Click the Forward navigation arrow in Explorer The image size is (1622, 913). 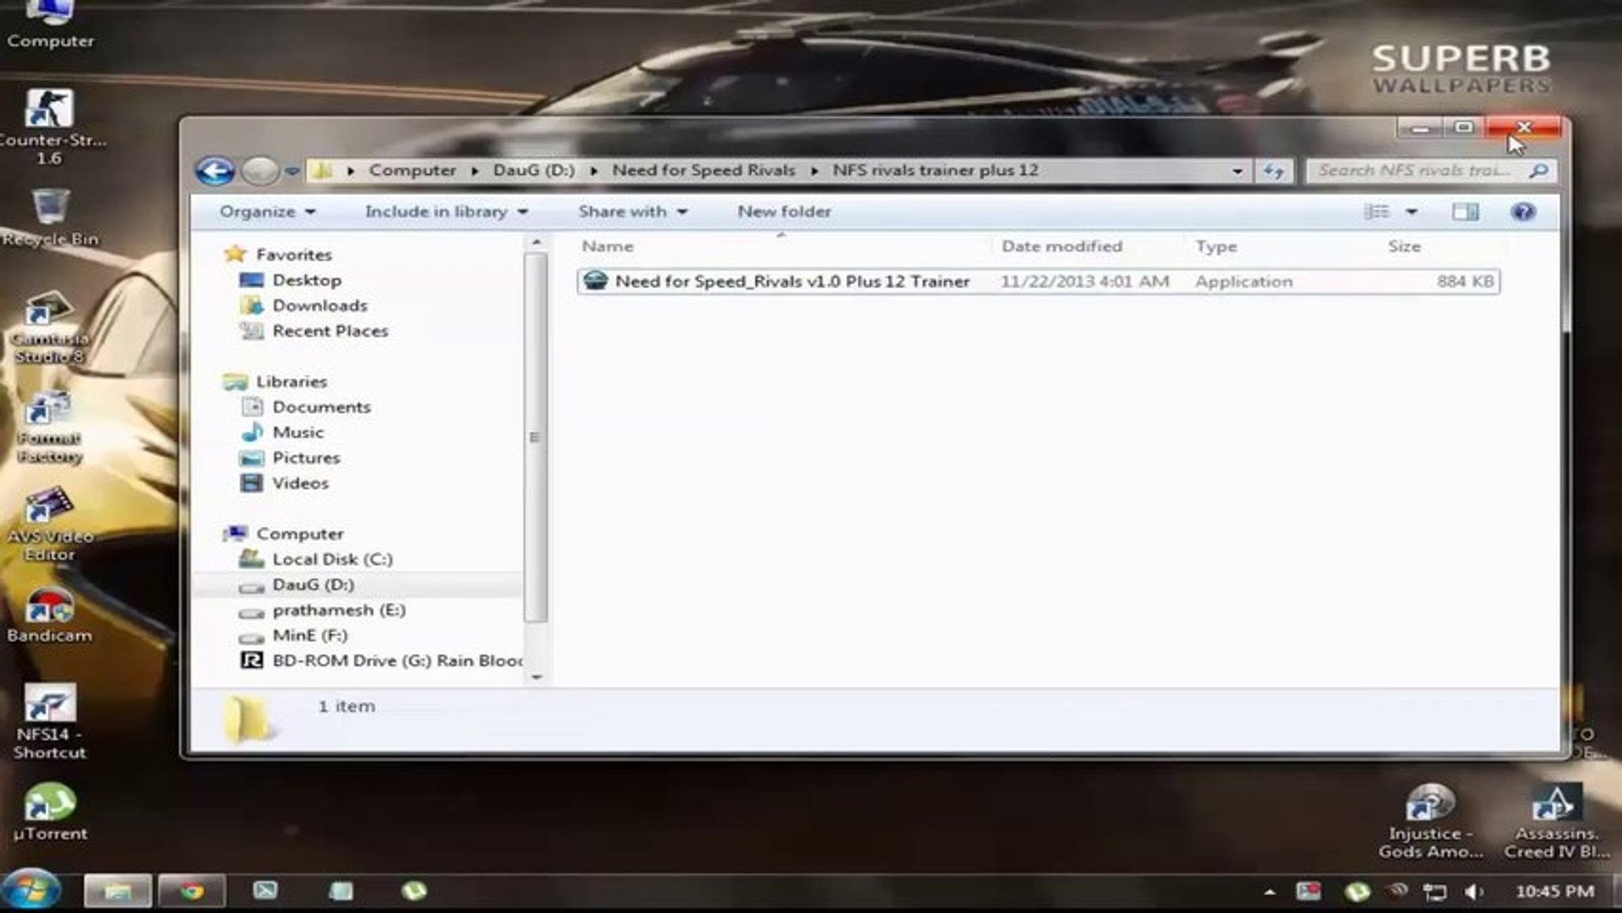pyautogui.click(x=259, y=171)
